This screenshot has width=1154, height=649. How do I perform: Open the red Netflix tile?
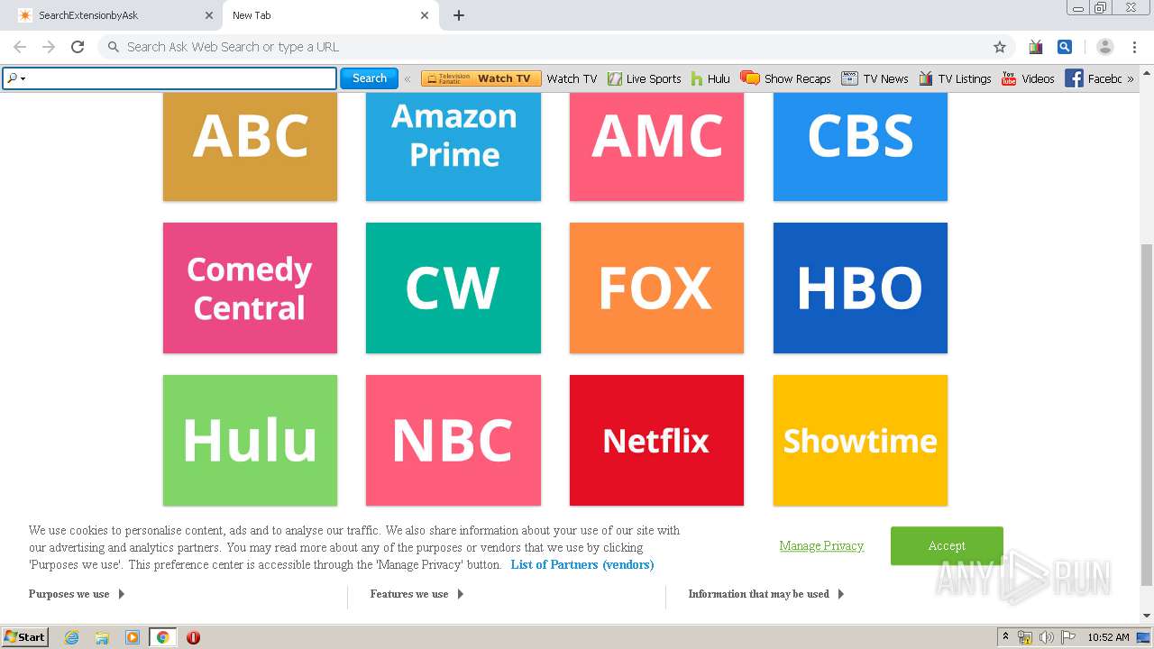656,441
